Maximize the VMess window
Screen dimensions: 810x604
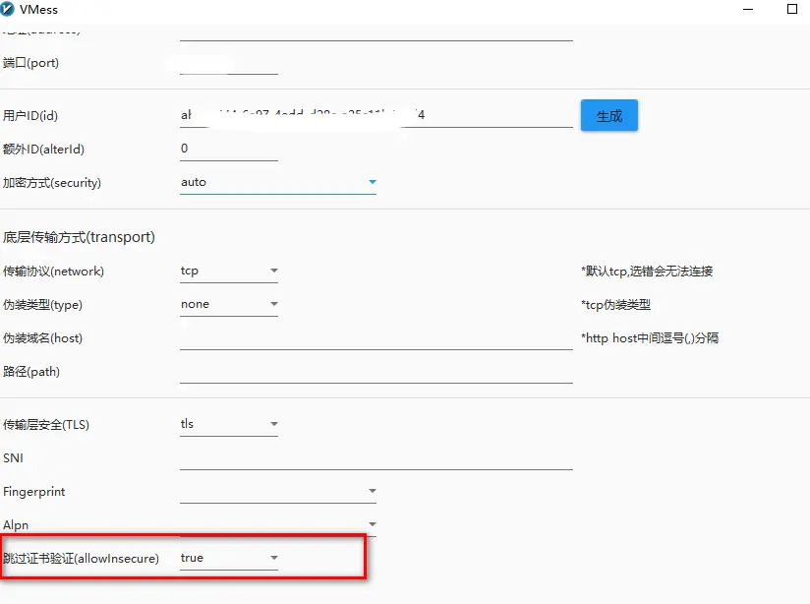click(x=792, y=9)
